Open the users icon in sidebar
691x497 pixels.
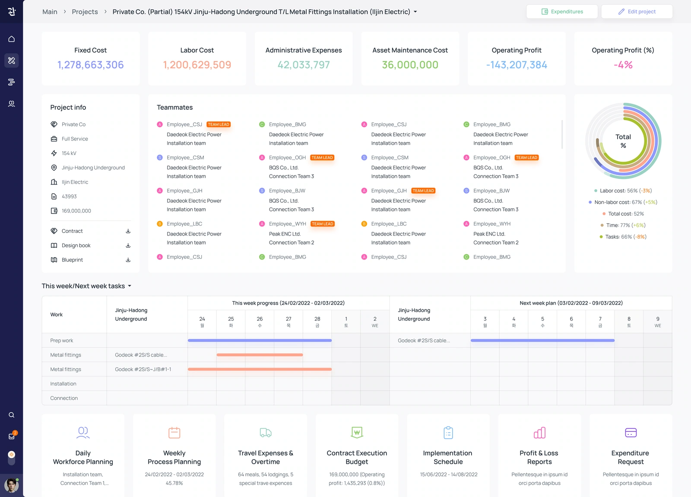(12, 104)
